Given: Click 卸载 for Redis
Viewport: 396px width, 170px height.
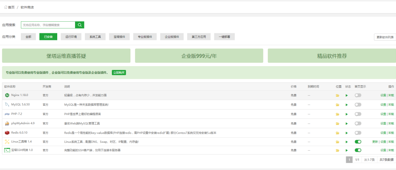Looking at the screenshot, I should pos(391,133).
